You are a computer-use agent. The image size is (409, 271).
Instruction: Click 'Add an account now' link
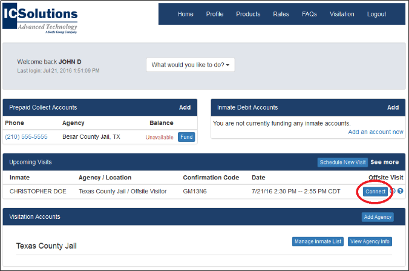pyautogui.click(x=376, y=132)
